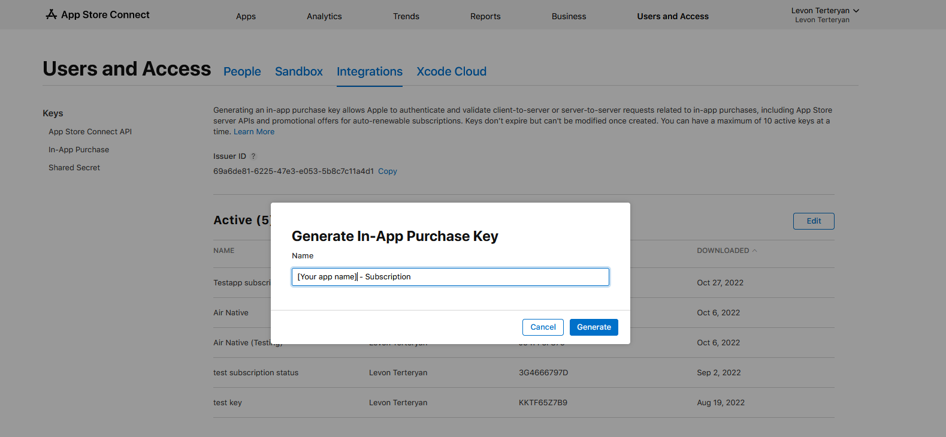This screenshot has height=437, width=946.
Task: Click the Issuer ID value text
Action: pos(294,171)
